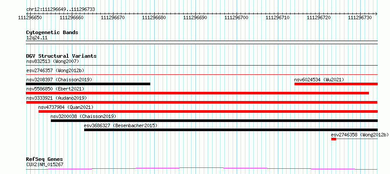Click ruler coordinate 111296720
Image resolution: width=390 pixels, height=174 pixels.
point(319,17)
